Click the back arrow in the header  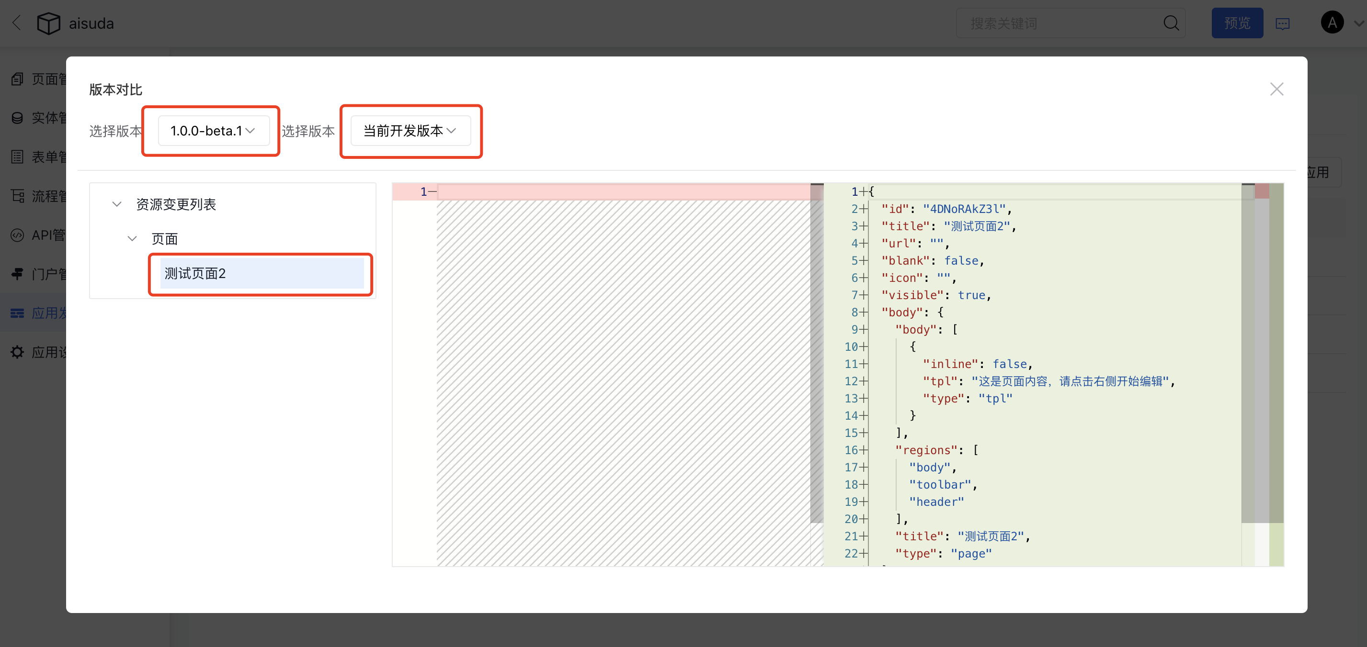[x=17, y=23]
